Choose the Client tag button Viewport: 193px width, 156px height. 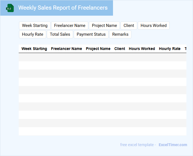point(129,26)
